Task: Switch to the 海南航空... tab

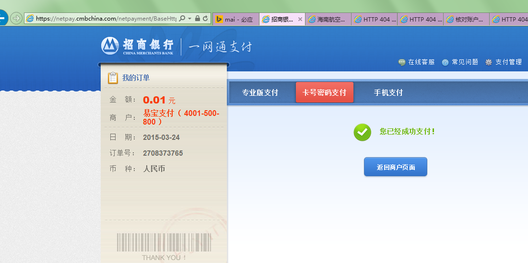Action: pyautogui.click(x=329, y=20)
